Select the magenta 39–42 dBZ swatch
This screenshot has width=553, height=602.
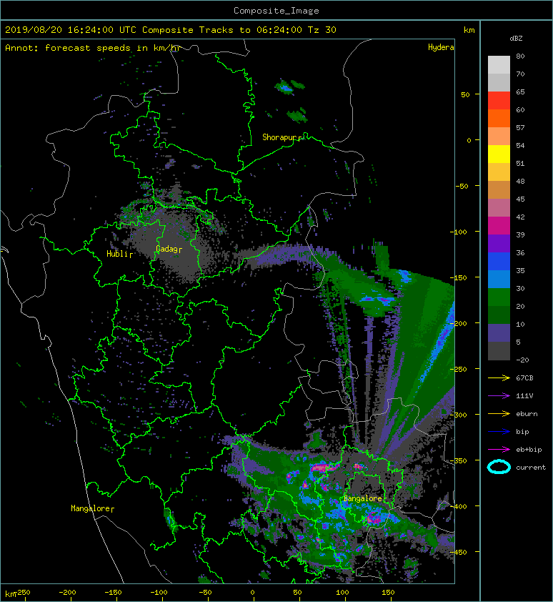pos(499,226)
